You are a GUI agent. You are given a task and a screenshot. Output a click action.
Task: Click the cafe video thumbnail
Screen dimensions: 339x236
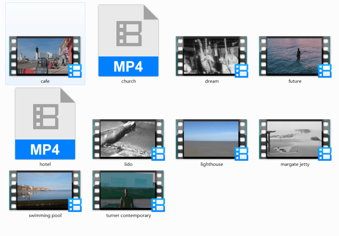45,56
